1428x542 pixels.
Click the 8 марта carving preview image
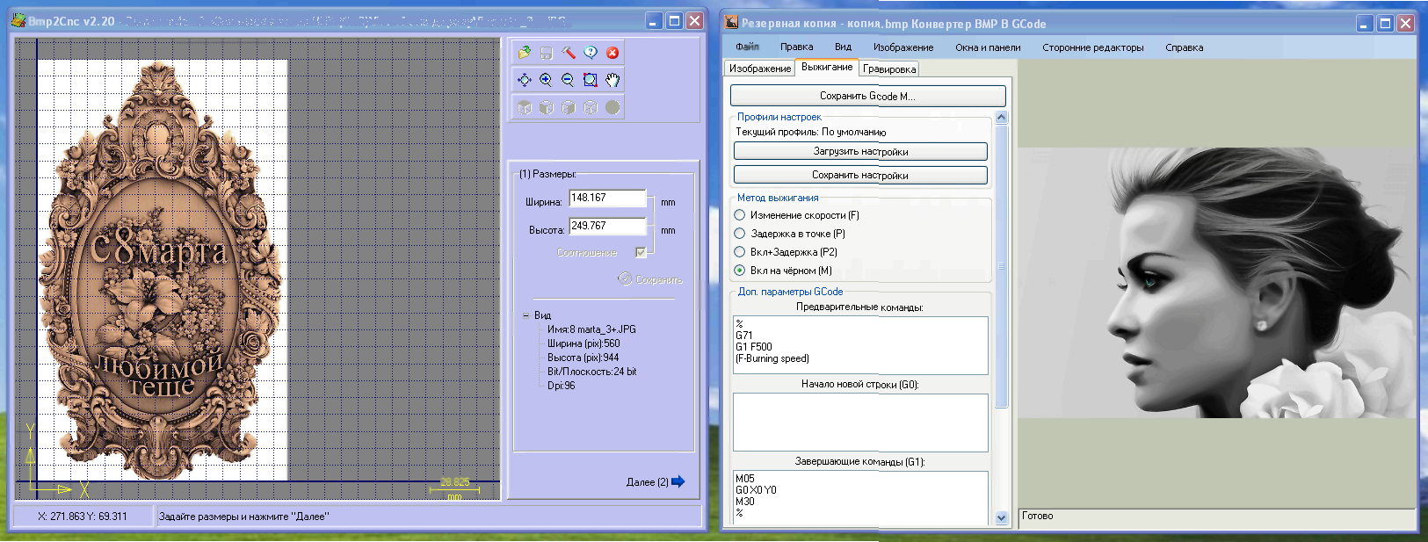[x=162, y=270]
